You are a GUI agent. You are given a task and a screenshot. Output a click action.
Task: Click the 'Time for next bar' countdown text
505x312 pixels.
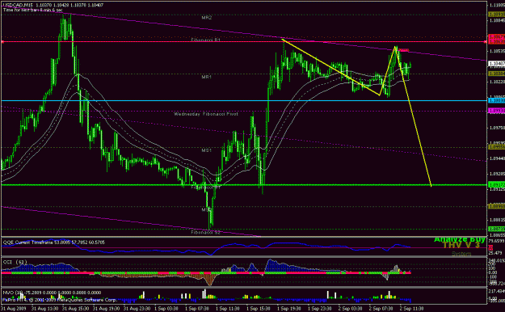[33, 10]
